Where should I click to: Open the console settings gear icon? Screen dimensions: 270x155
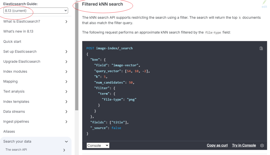click(262, 145)
